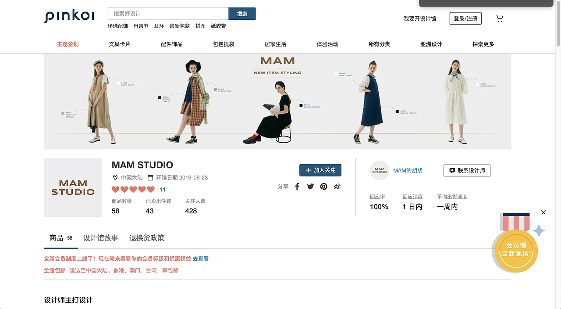Share the shop on Weibo
This screenshot has width=561, height=309.
tap(337, 186)
